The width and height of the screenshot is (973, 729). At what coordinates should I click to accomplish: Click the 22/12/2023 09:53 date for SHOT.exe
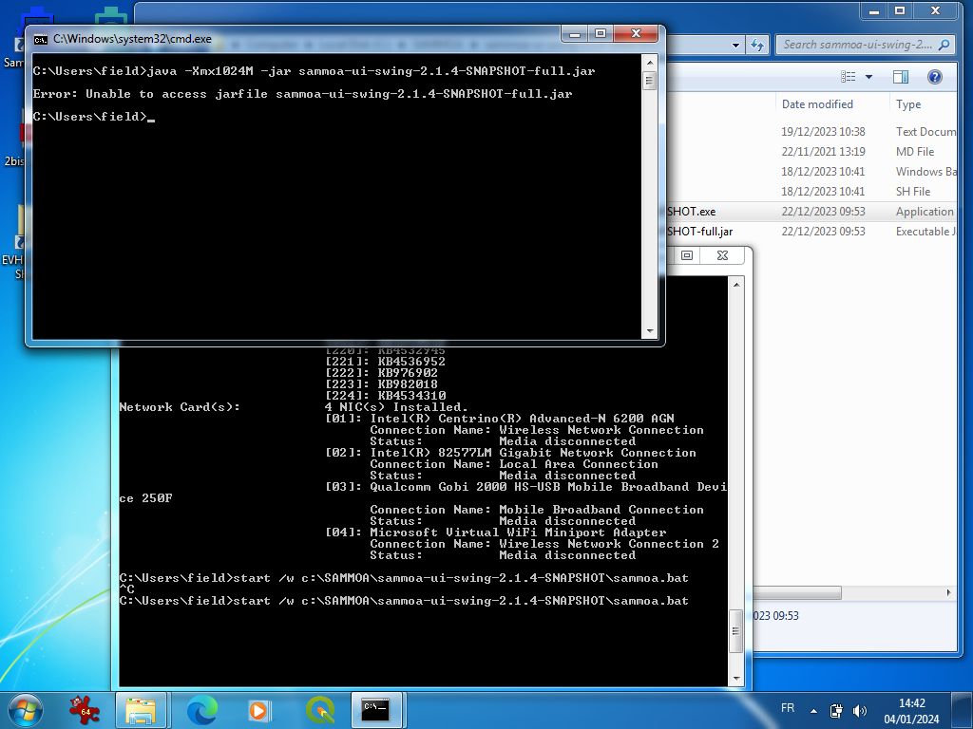click(824, 212)
